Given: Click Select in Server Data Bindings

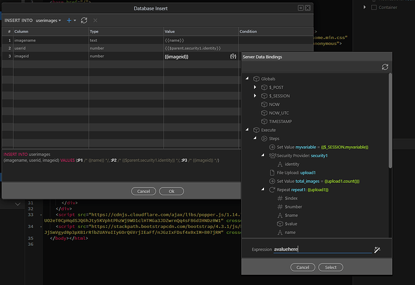Looking at the screenshot, I should click(331, 268).
